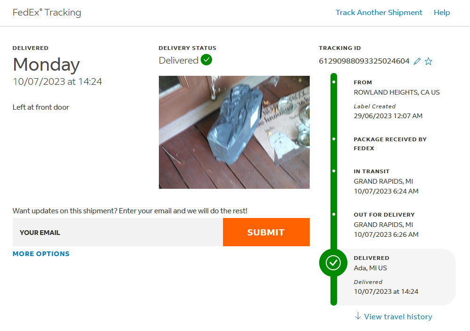Click the down arrow beside View travel history
The height and width of the screenshot is (331, 470).
358,316
